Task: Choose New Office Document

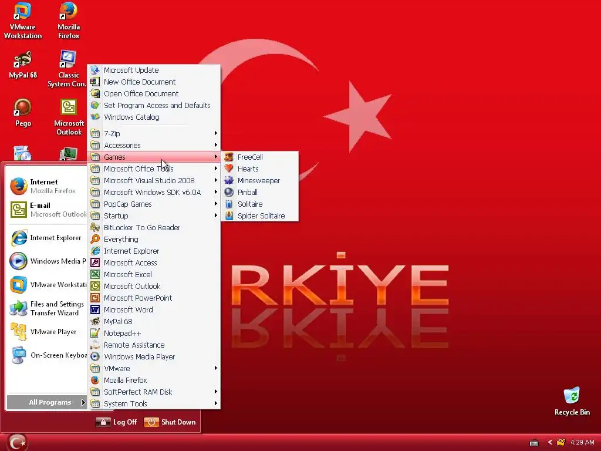Action: [154, 82]
